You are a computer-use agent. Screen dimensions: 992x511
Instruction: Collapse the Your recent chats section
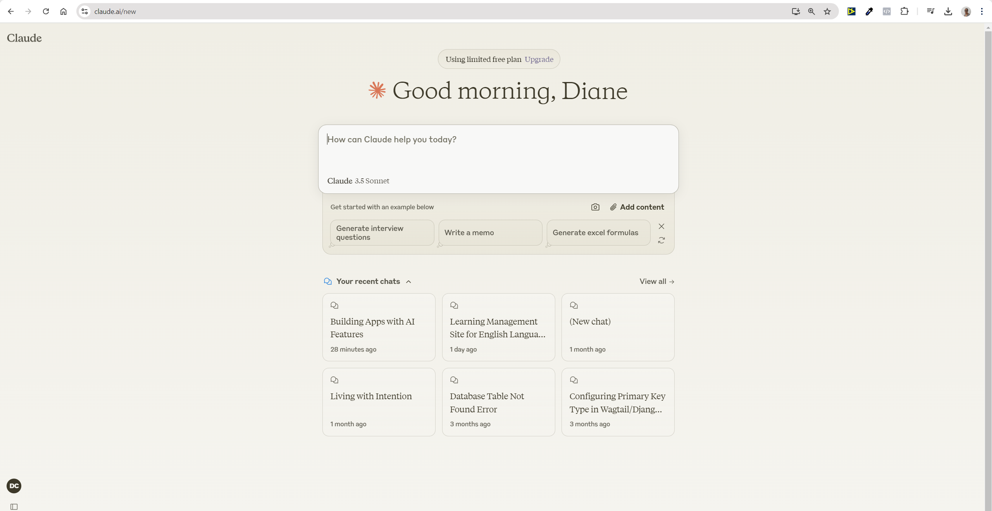[x=408, y=282]
